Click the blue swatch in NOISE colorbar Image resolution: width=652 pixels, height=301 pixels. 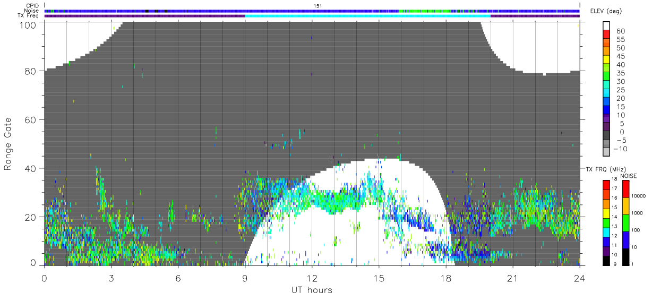click(625, 239)
